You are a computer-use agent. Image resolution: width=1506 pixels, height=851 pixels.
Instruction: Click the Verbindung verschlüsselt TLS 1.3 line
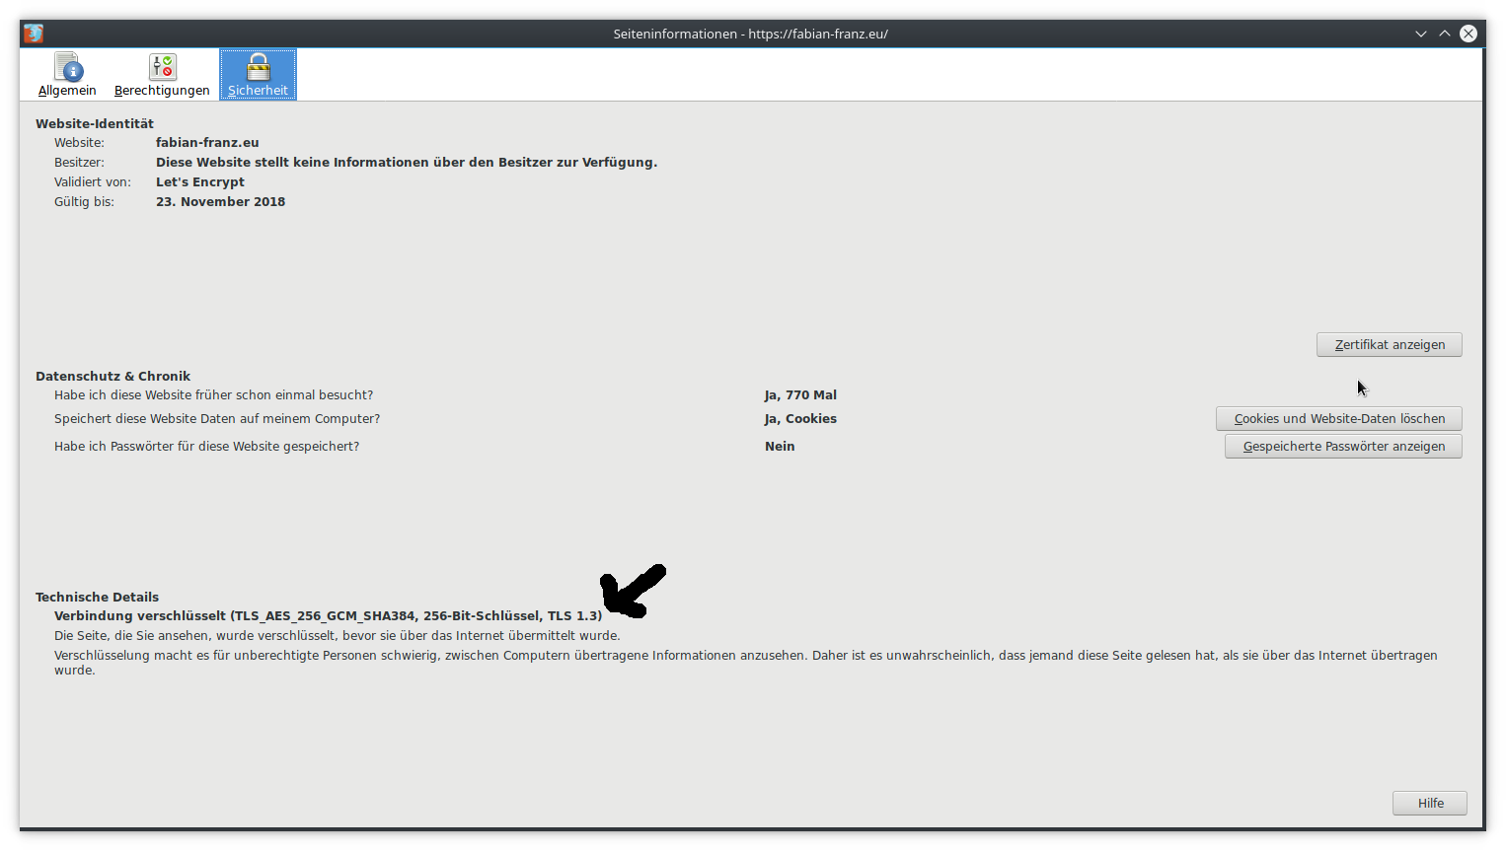click(x=328, y=615)
